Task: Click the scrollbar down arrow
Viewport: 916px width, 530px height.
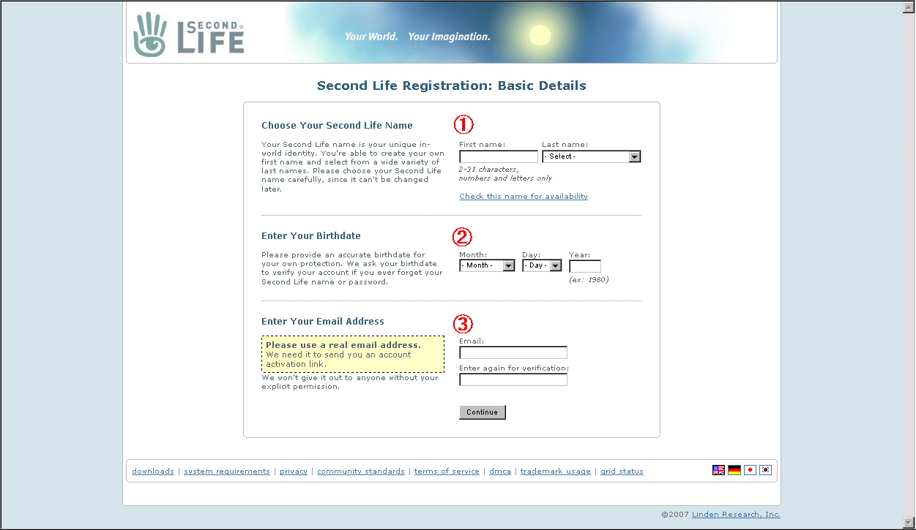Action: click(909, 522)
